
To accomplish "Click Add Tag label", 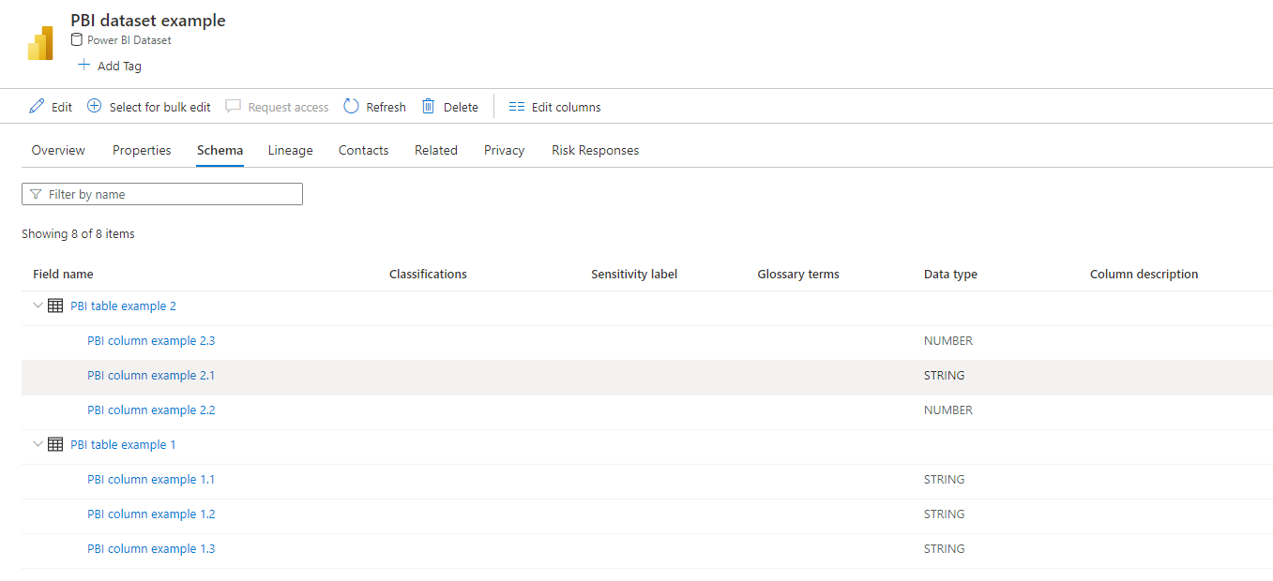I will click(119, 67).
